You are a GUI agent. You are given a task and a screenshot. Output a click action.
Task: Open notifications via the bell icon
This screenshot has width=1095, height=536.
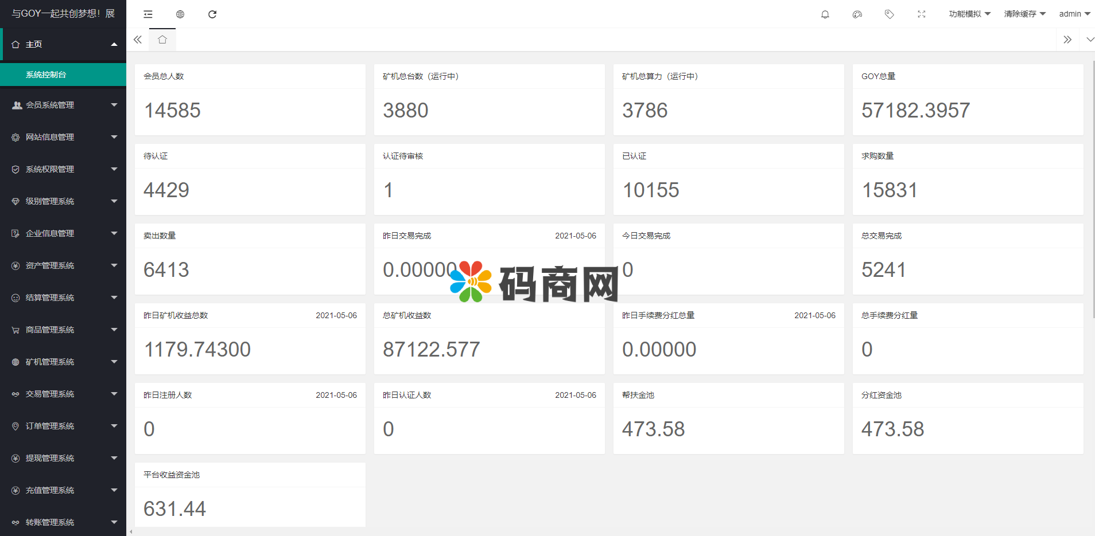(825, 14)
